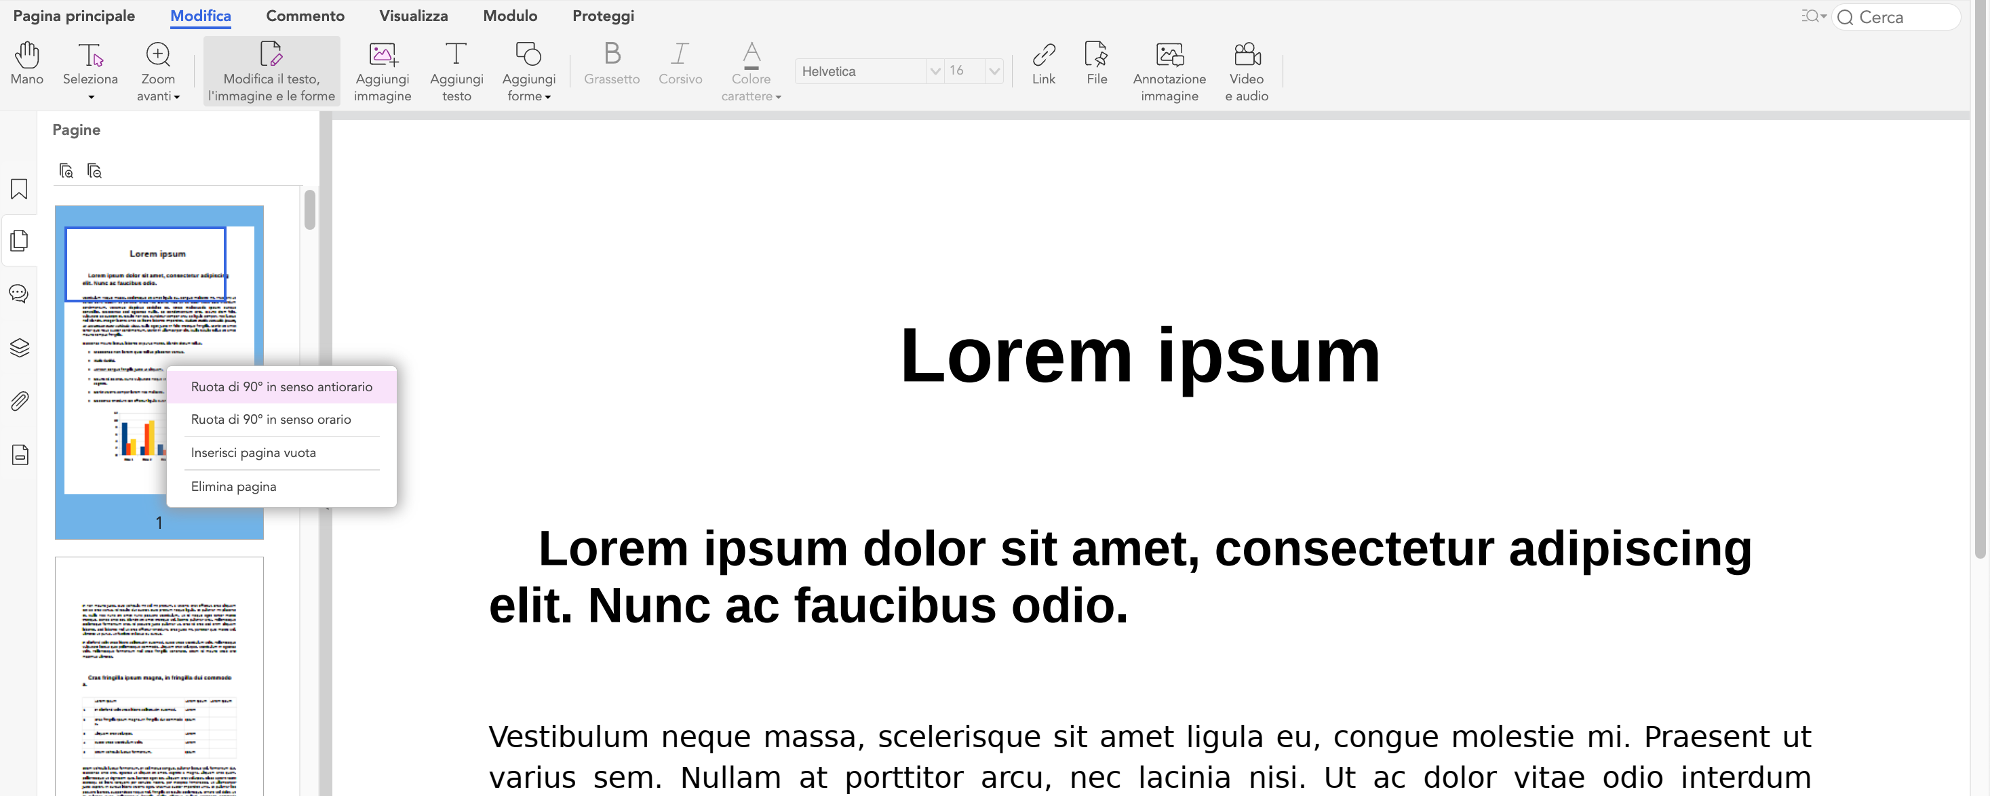Toggle the Modifica il testo editing mode

[271, 71]
